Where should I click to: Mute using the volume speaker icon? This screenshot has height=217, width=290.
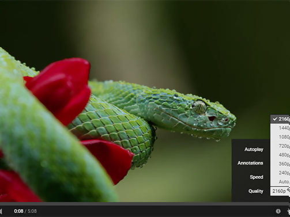(x=1, y=211)
